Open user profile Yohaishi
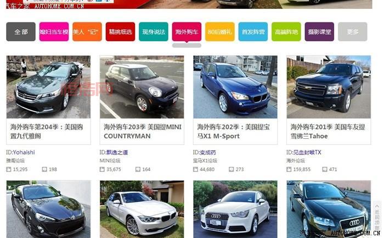Image resolution: width=384 pixels, height=238 pixels. (x=24, y=152)
